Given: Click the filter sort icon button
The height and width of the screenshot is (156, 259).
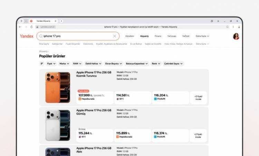Looking at the screenshot, I should tap(42, 64).
